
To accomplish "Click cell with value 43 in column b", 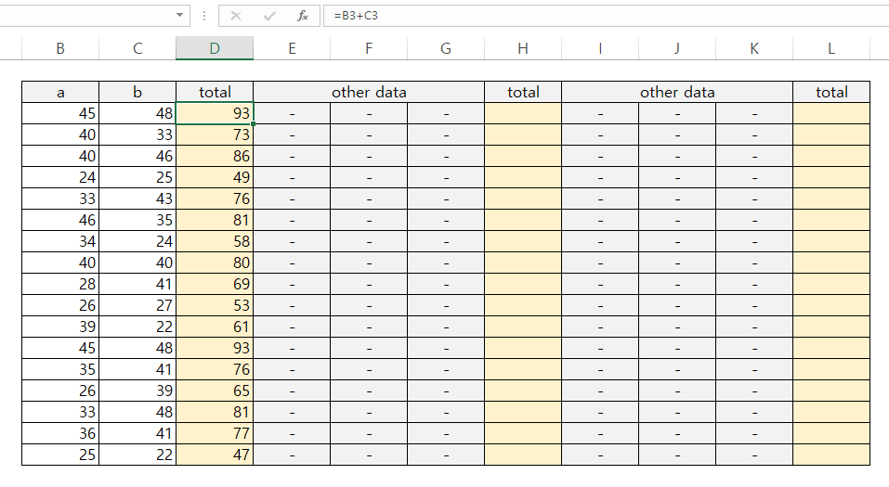I will (137, 199).
